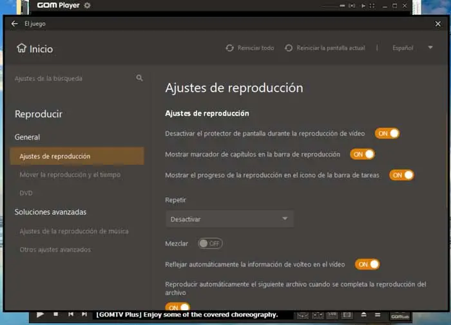This screenshot has height=325, width=451.
Task: Click the play-arrow mode icon in GOM Player title bar
Action: tap(363, 6)
